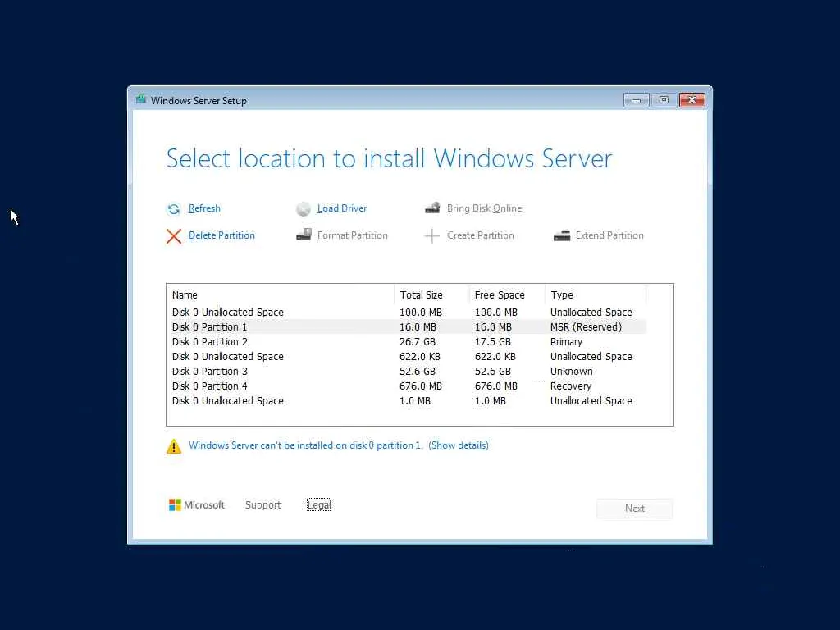Screen dimensions: 840x630
Task: Select the Disk 0 Partition 2 row
Action: click(407, 342)
